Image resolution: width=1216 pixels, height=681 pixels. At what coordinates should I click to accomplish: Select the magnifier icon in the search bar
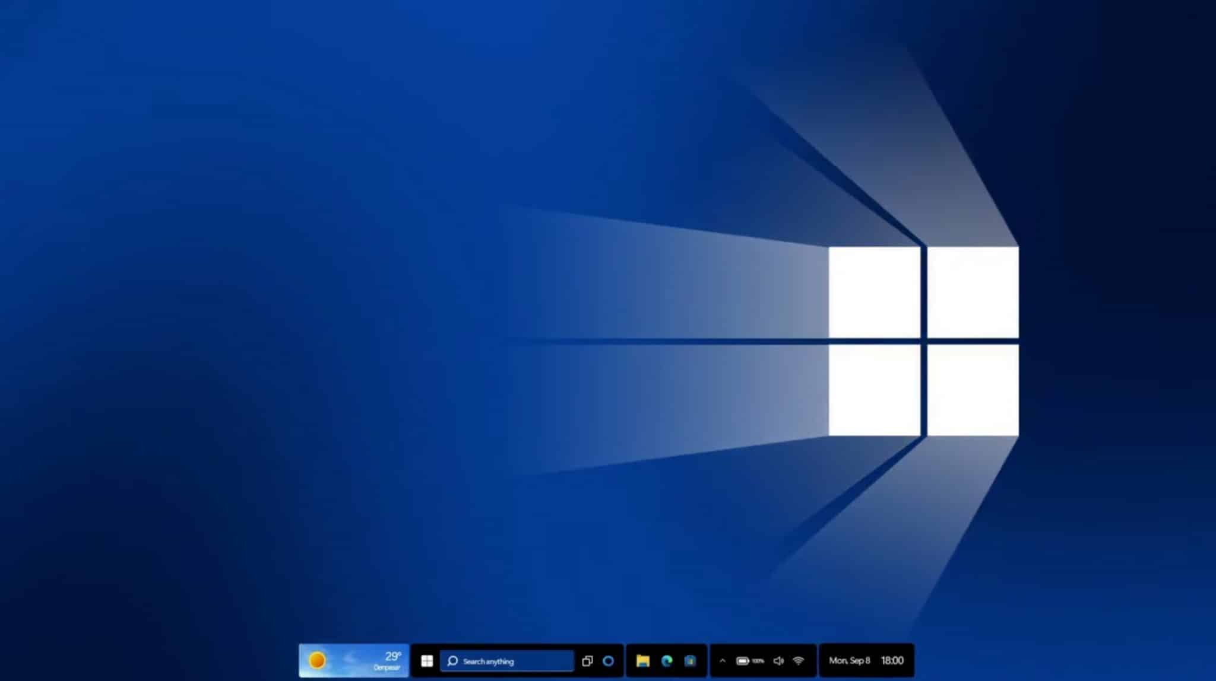click(453, 660)
